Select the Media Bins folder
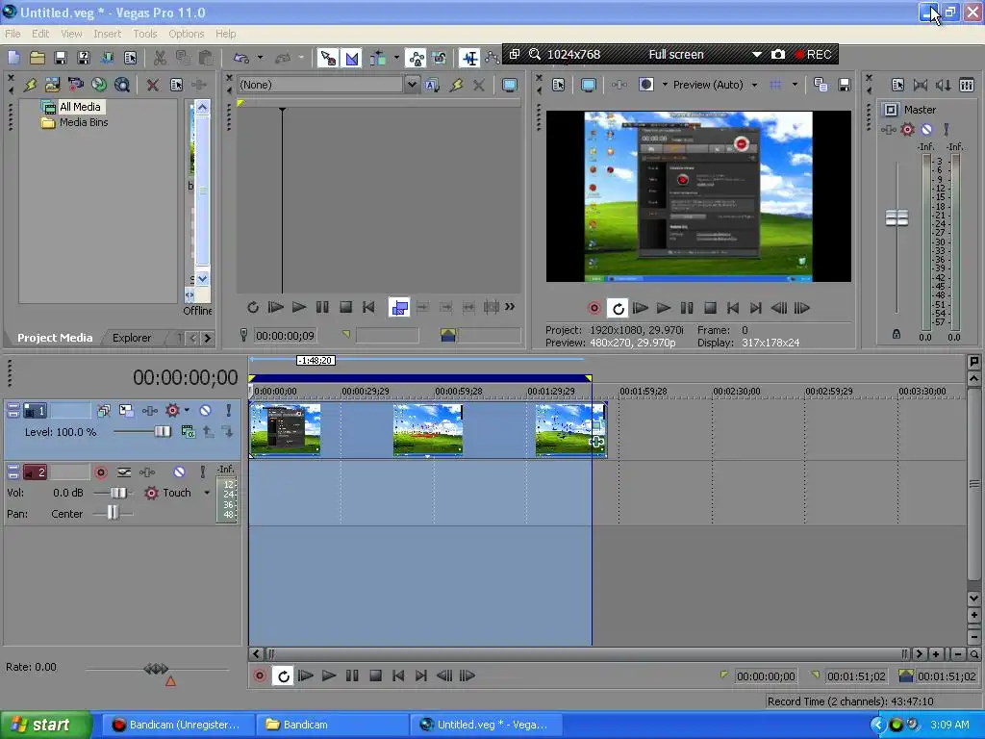This screenshot has height=739, width=985. 84,122
